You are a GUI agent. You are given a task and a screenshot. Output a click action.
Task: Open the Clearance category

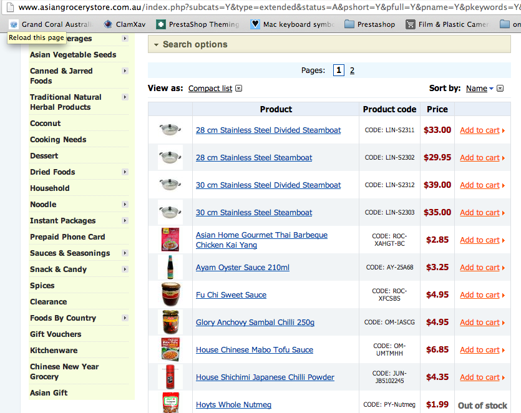click(x=49, y=302)
